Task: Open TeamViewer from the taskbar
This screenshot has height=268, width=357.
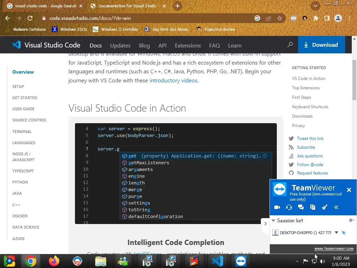Action: click(x=241, y=261)
